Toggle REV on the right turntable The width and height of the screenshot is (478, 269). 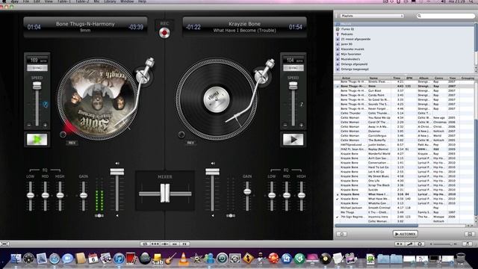click(x=190, y=143)
